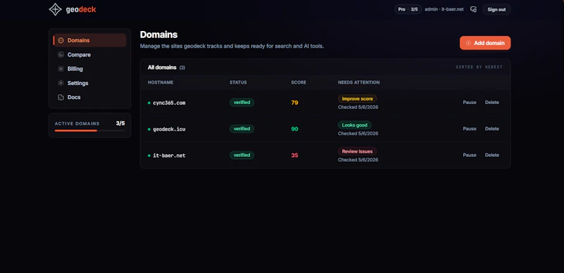The height and width of the screenshot is (273, 564).
Task: Pause tracking for it-baer.net
Action: coord(470,155)
